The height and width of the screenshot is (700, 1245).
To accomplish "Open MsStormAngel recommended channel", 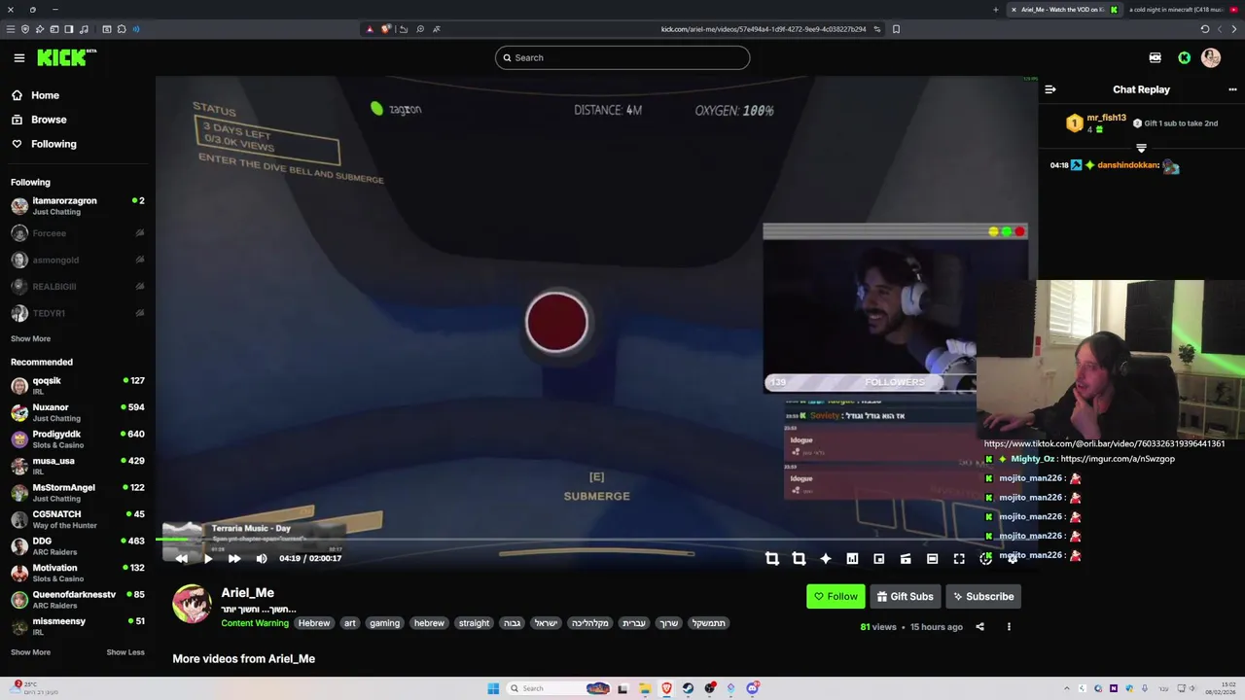I will click(x=78, y=492).
